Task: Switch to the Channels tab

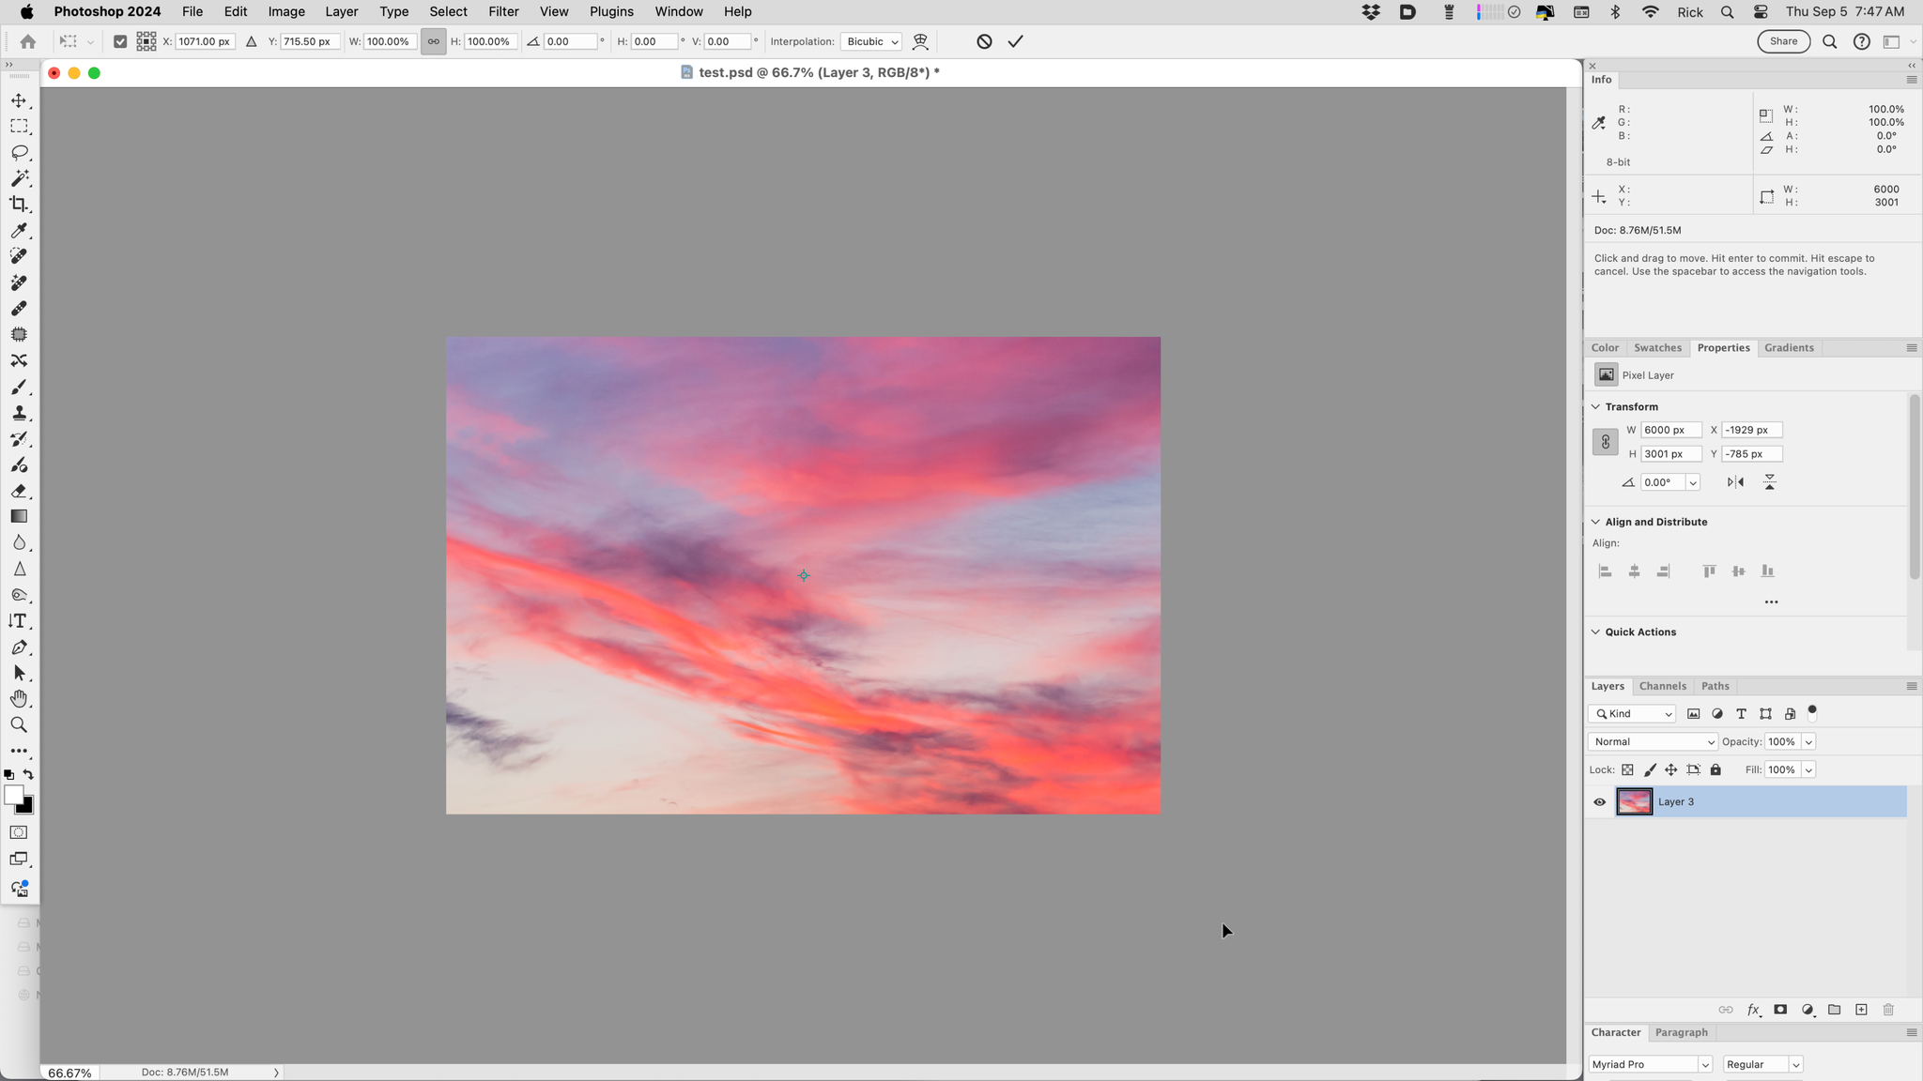Action: (1662, 686)
